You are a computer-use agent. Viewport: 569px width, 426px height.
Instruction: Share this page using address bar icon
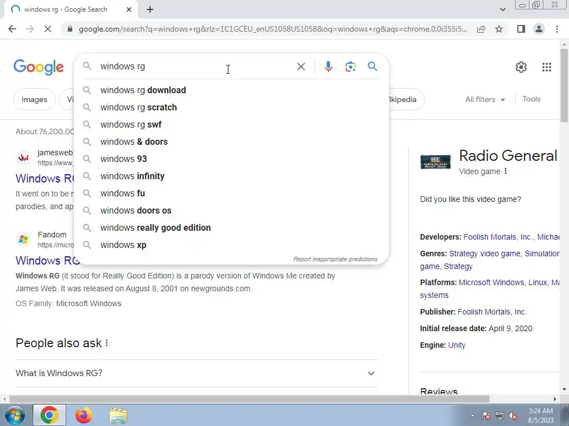tap(481, 29)
